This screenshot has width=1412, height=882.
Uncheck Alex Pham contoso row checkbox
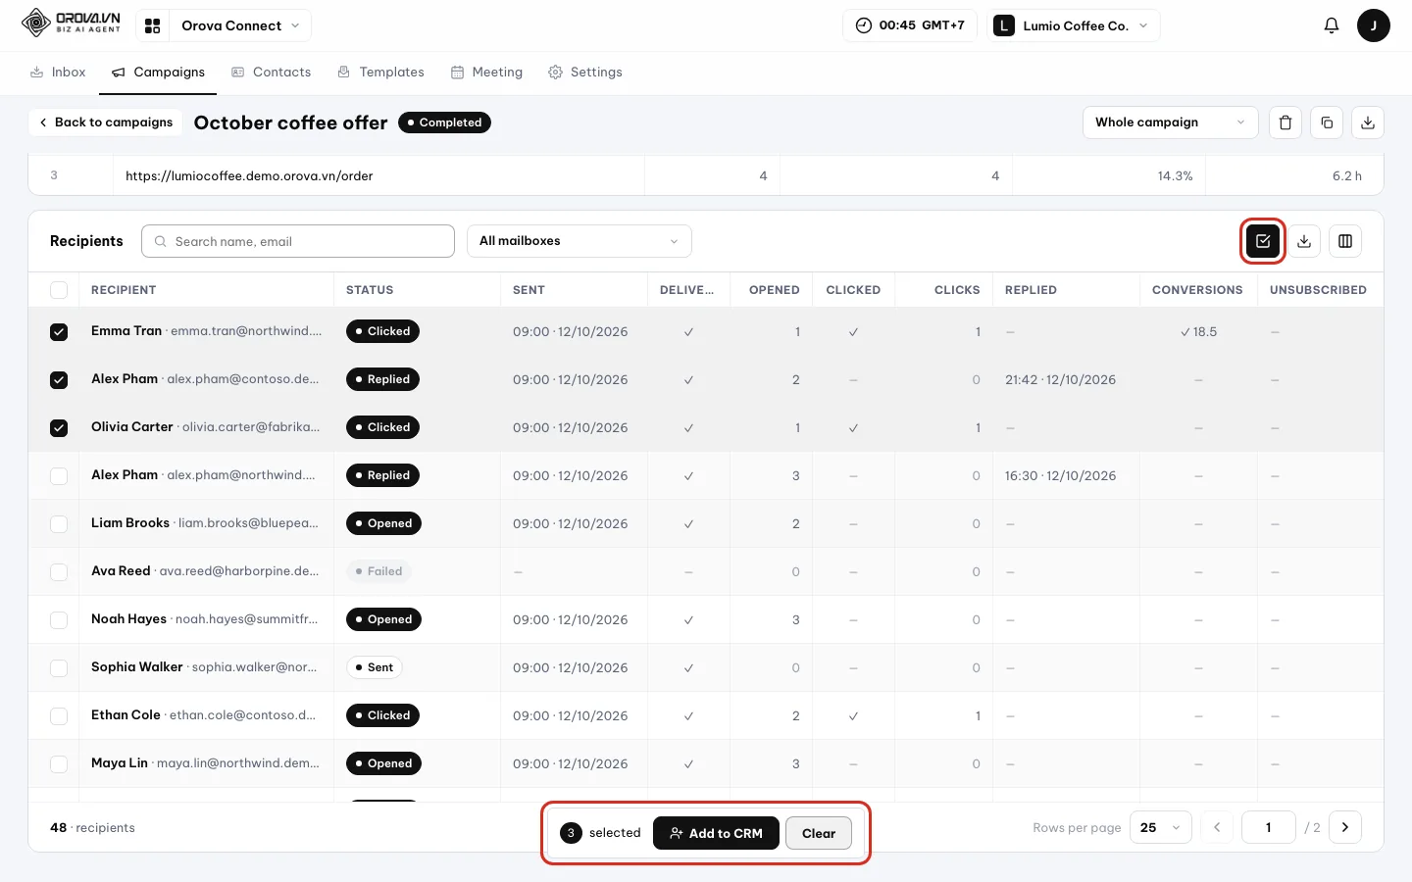coord(59,379)
